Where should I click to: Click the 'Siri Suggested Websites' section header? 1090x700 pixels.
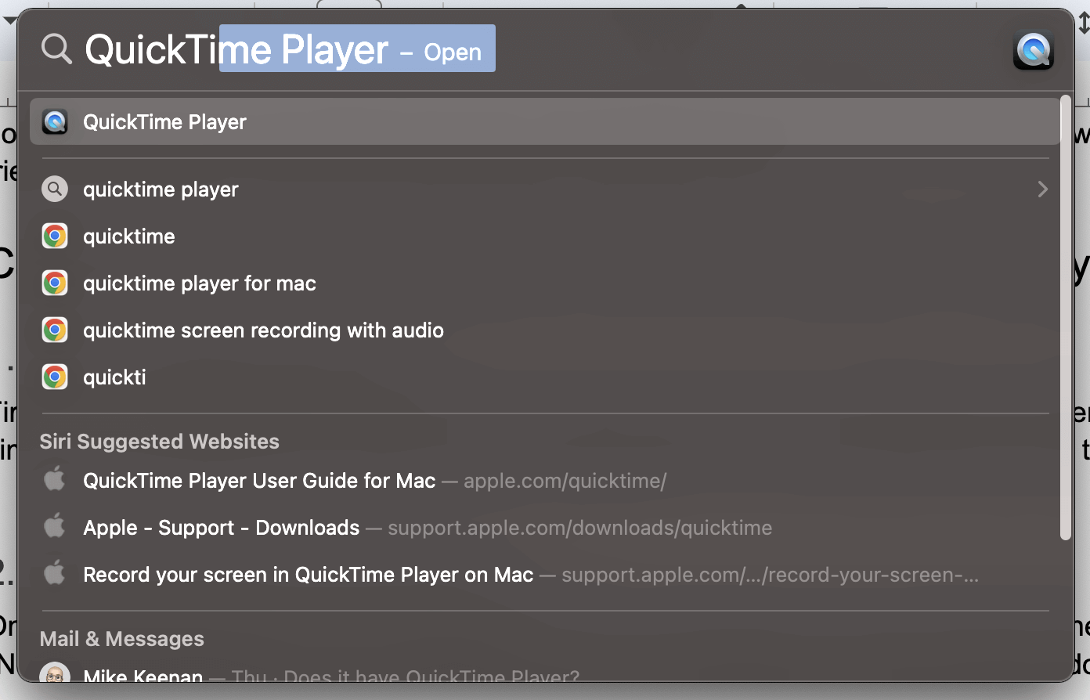[x=160, y=442]
